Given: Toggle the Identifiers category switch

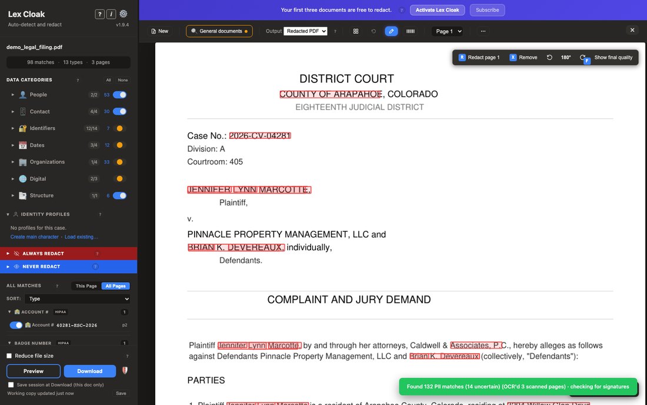Looking at the screenshot, I should pyautogui.click(x=119, y=128).
